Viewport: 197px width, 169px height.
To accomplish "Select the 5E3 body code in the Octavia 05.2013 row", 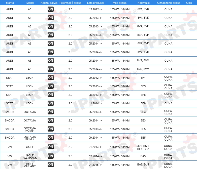I will 143,112.
